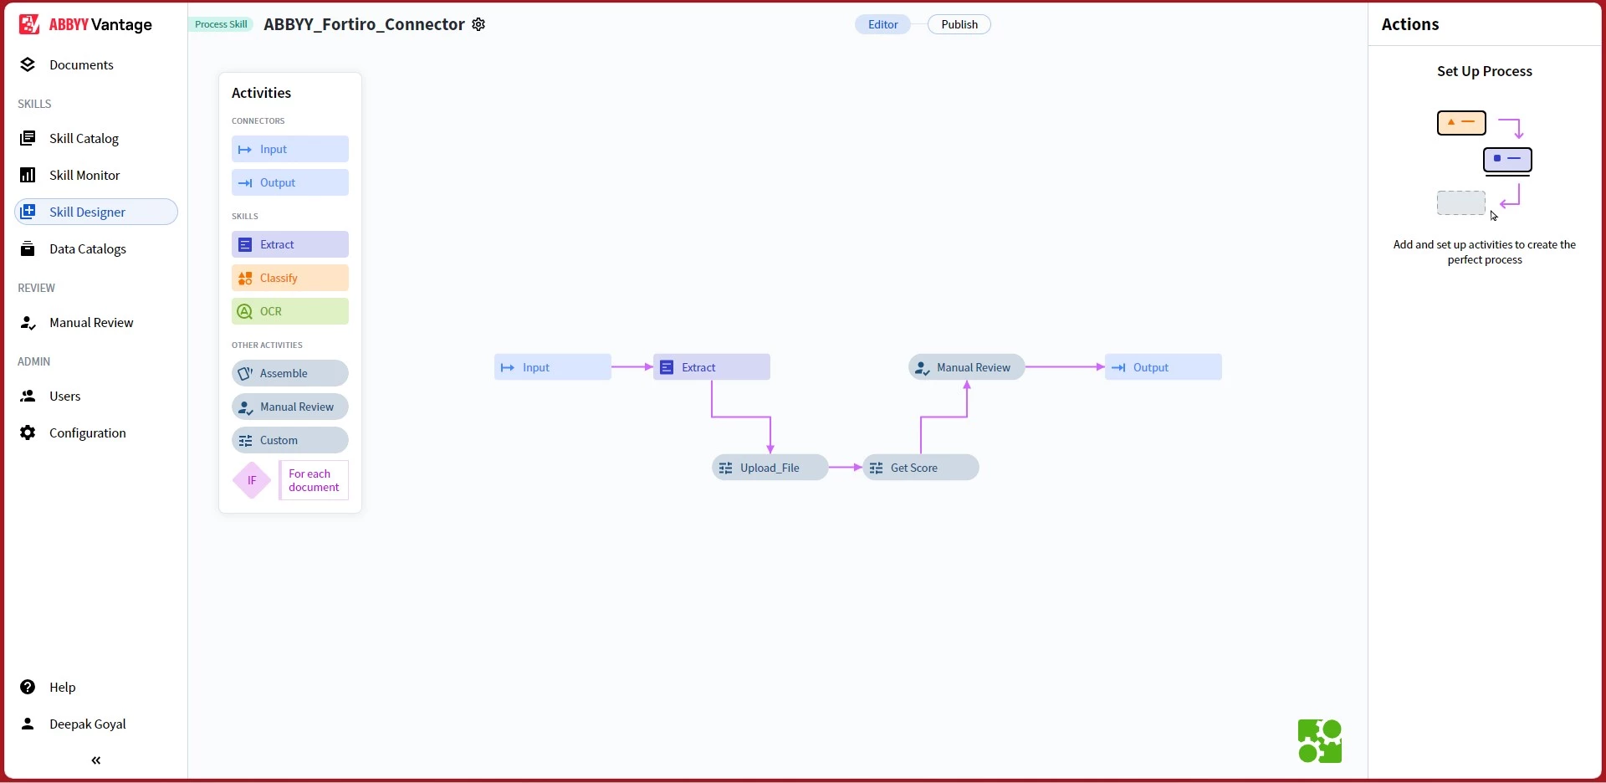This screenshot has height=783, width=1606.
Task: Click the Input node's arrow icon on canvas
Action: pyautogui.click(x=507, y=368)
